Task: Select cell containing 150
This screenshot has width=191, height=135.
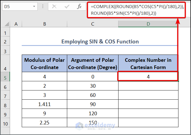Action: tap(93, 122)
